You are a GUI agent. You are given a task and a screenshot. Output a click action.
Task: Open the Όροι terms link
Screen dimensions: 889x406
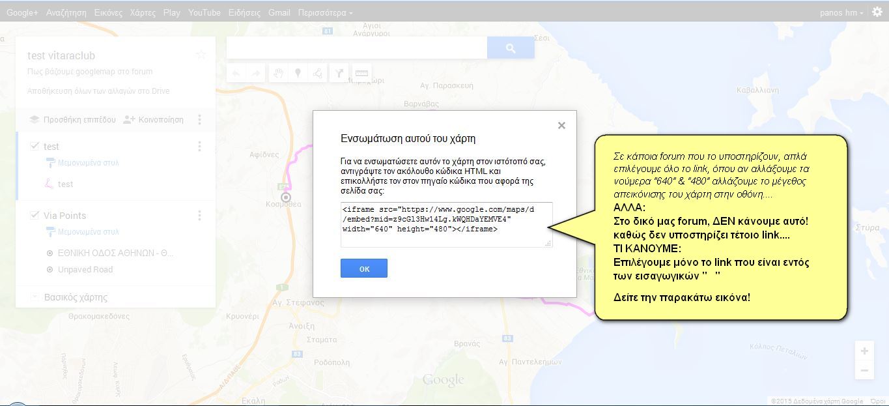point(878,401)
